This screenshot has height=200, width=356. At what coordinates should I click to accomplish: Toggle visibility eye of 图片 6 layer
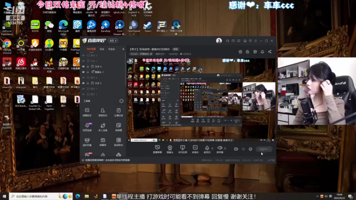[83, 55]
